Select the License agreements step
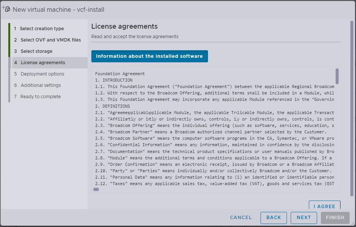 point(43,63)
